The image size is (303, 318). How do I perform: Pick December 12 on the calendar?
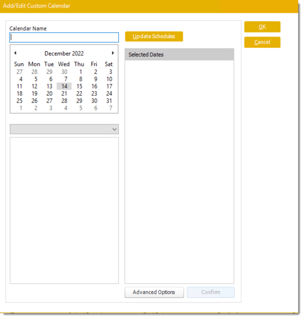click(x=35, y=86)
